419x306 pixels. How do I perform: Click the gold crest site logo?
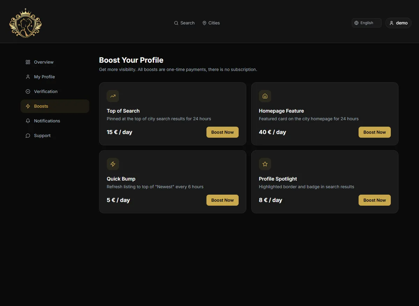pos(25,23)
